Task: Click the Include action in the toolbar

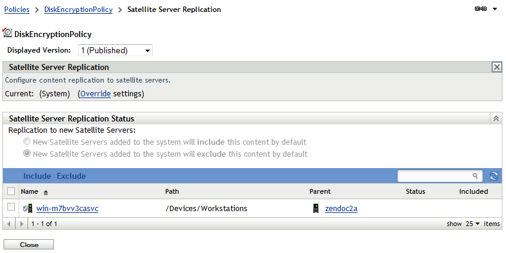Action: pos(37,176)
